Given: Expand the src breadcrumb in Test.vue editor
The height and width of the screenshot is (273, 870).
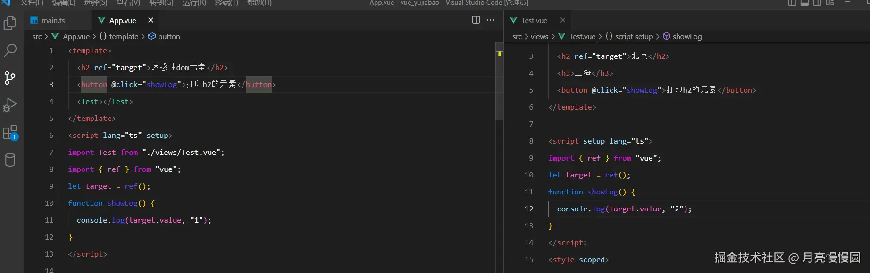Looking at the screenshot, I should (517, 36).
